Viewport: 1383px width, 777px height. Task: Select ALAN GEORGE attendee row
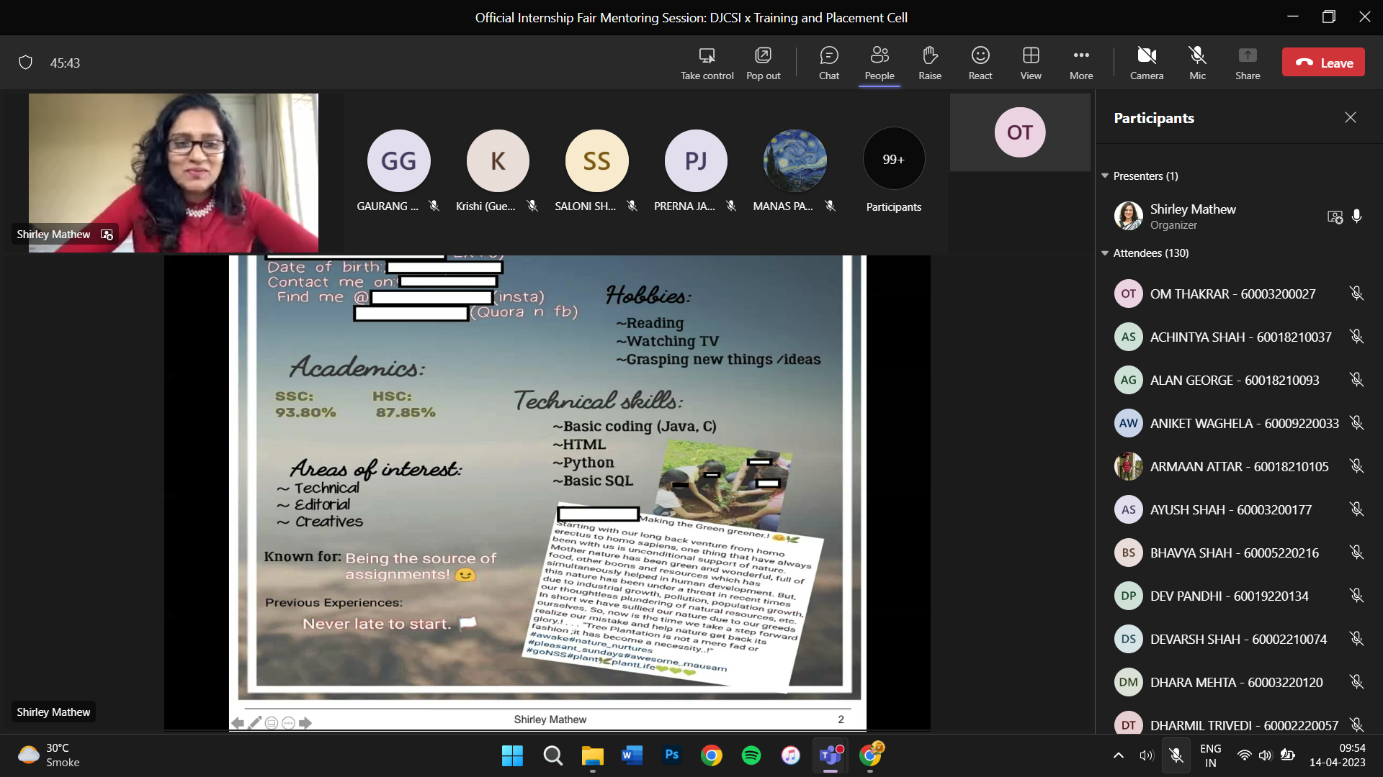point(1239,380)
